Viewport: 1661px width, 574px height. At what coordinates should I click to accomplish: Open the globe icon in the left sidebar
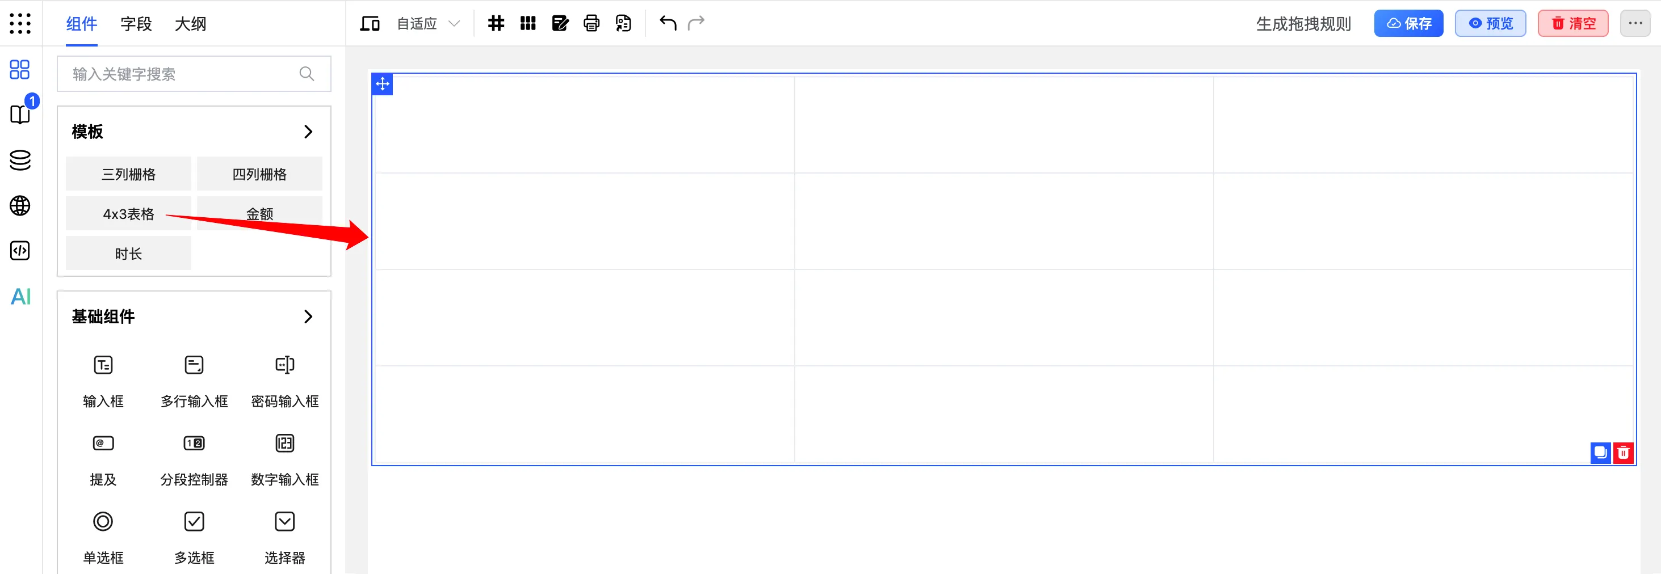20,206
